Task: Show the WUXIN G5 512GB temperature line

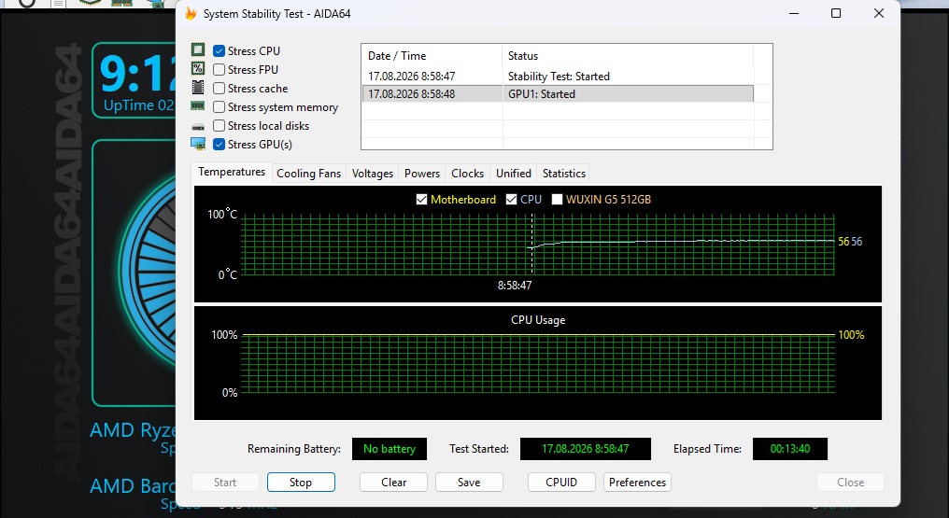Action: click(x=558, y=200)
